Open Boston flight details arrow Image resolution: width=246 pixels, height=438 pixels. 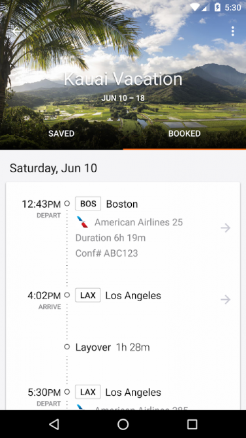[226, 228]
